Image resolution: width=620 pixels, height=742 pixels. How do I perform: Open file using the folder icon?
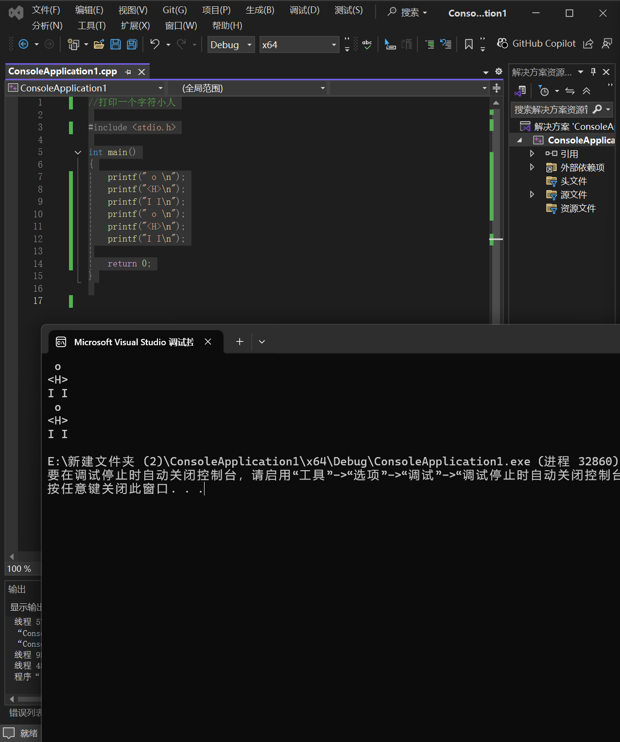[99, 44]
